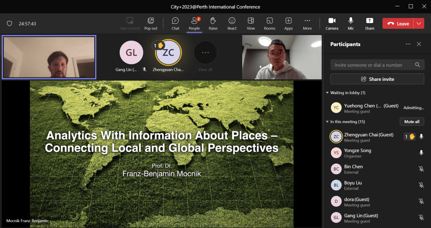Open the Chat panel
Screen dimensions: 431x228
[x=175, y=24]
